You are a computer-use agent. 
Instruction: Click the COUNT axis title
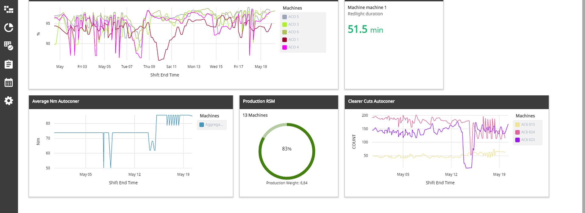click(x=354, y=141)
